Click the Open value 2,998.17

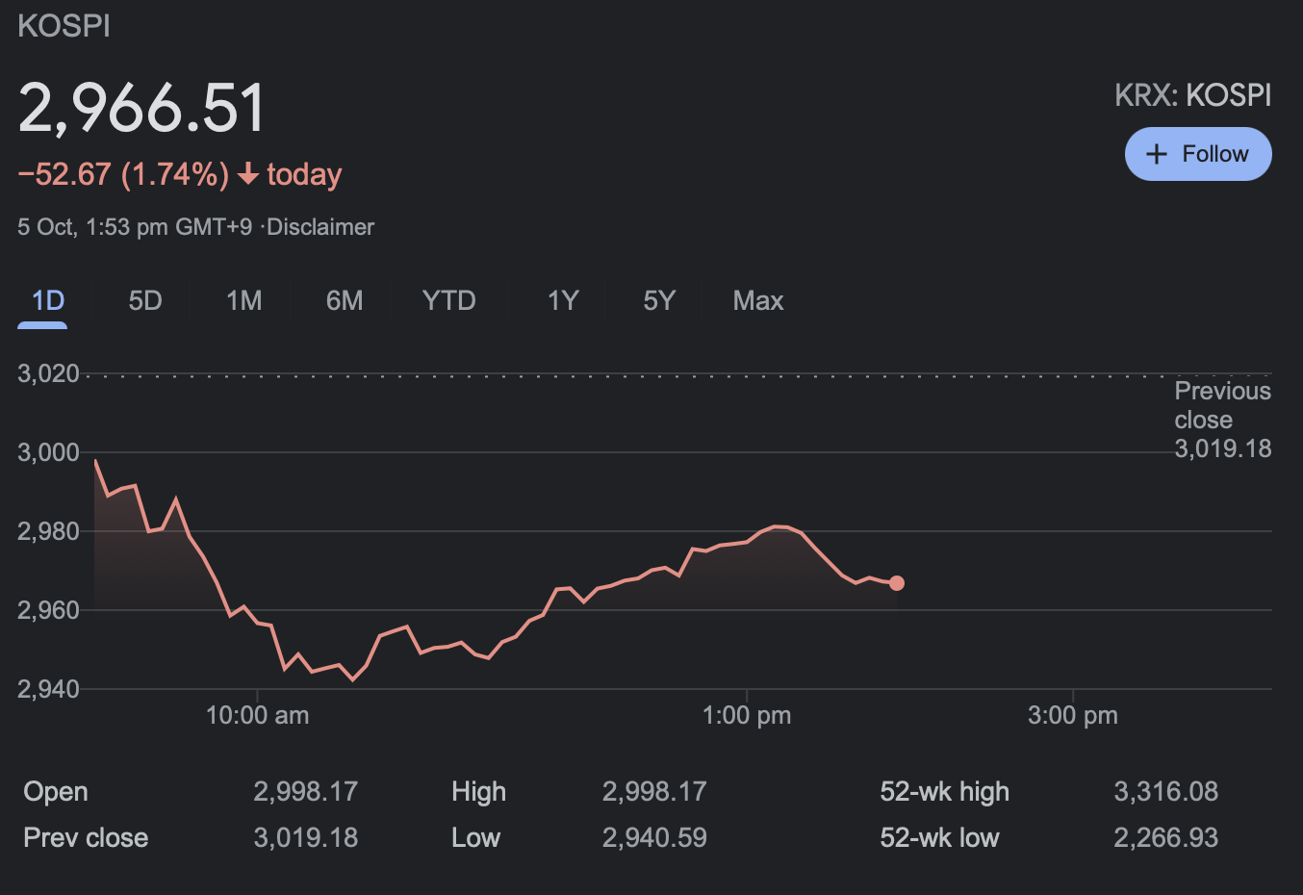pyautogui.click(x=306, y=792)
